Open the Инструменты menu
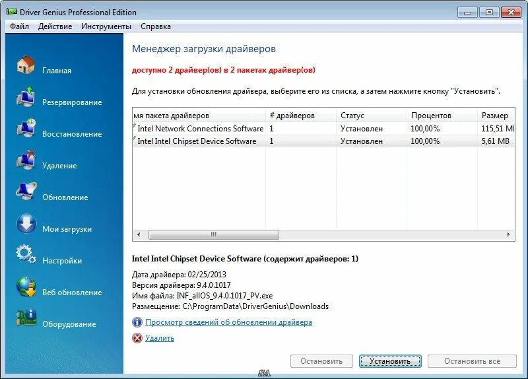 106,26
